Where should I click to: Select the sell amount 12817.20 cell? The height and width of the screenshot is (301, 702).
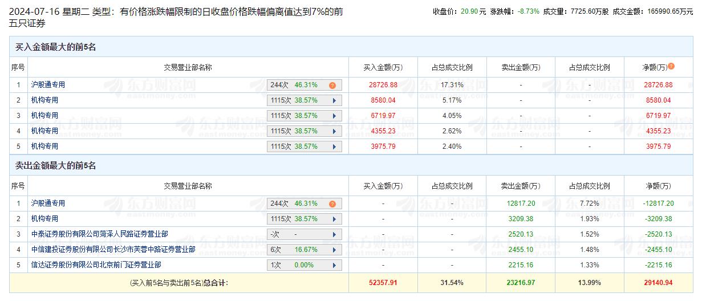[521, 203]
